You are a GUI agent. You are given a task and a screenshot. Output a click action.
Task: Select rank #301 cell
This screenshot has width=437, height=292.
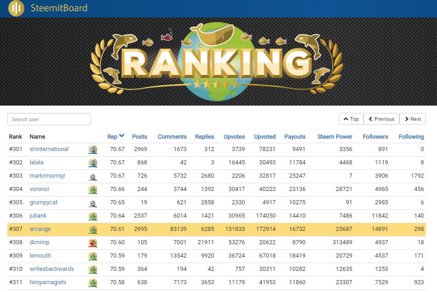(16, 149)
